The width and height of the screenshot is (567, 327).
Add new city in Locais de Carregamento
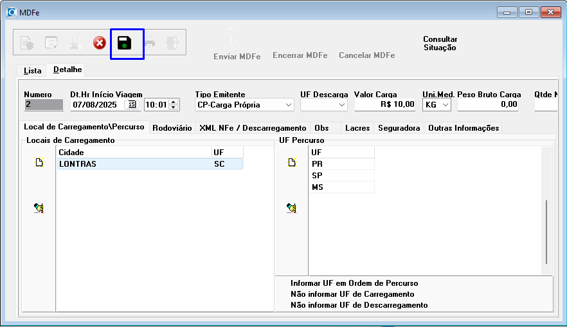click(39, 163)
